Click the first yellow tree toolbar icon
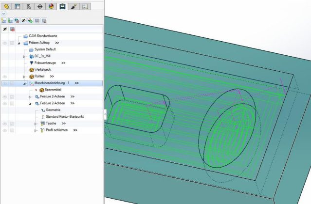 (x=3, y=21)
